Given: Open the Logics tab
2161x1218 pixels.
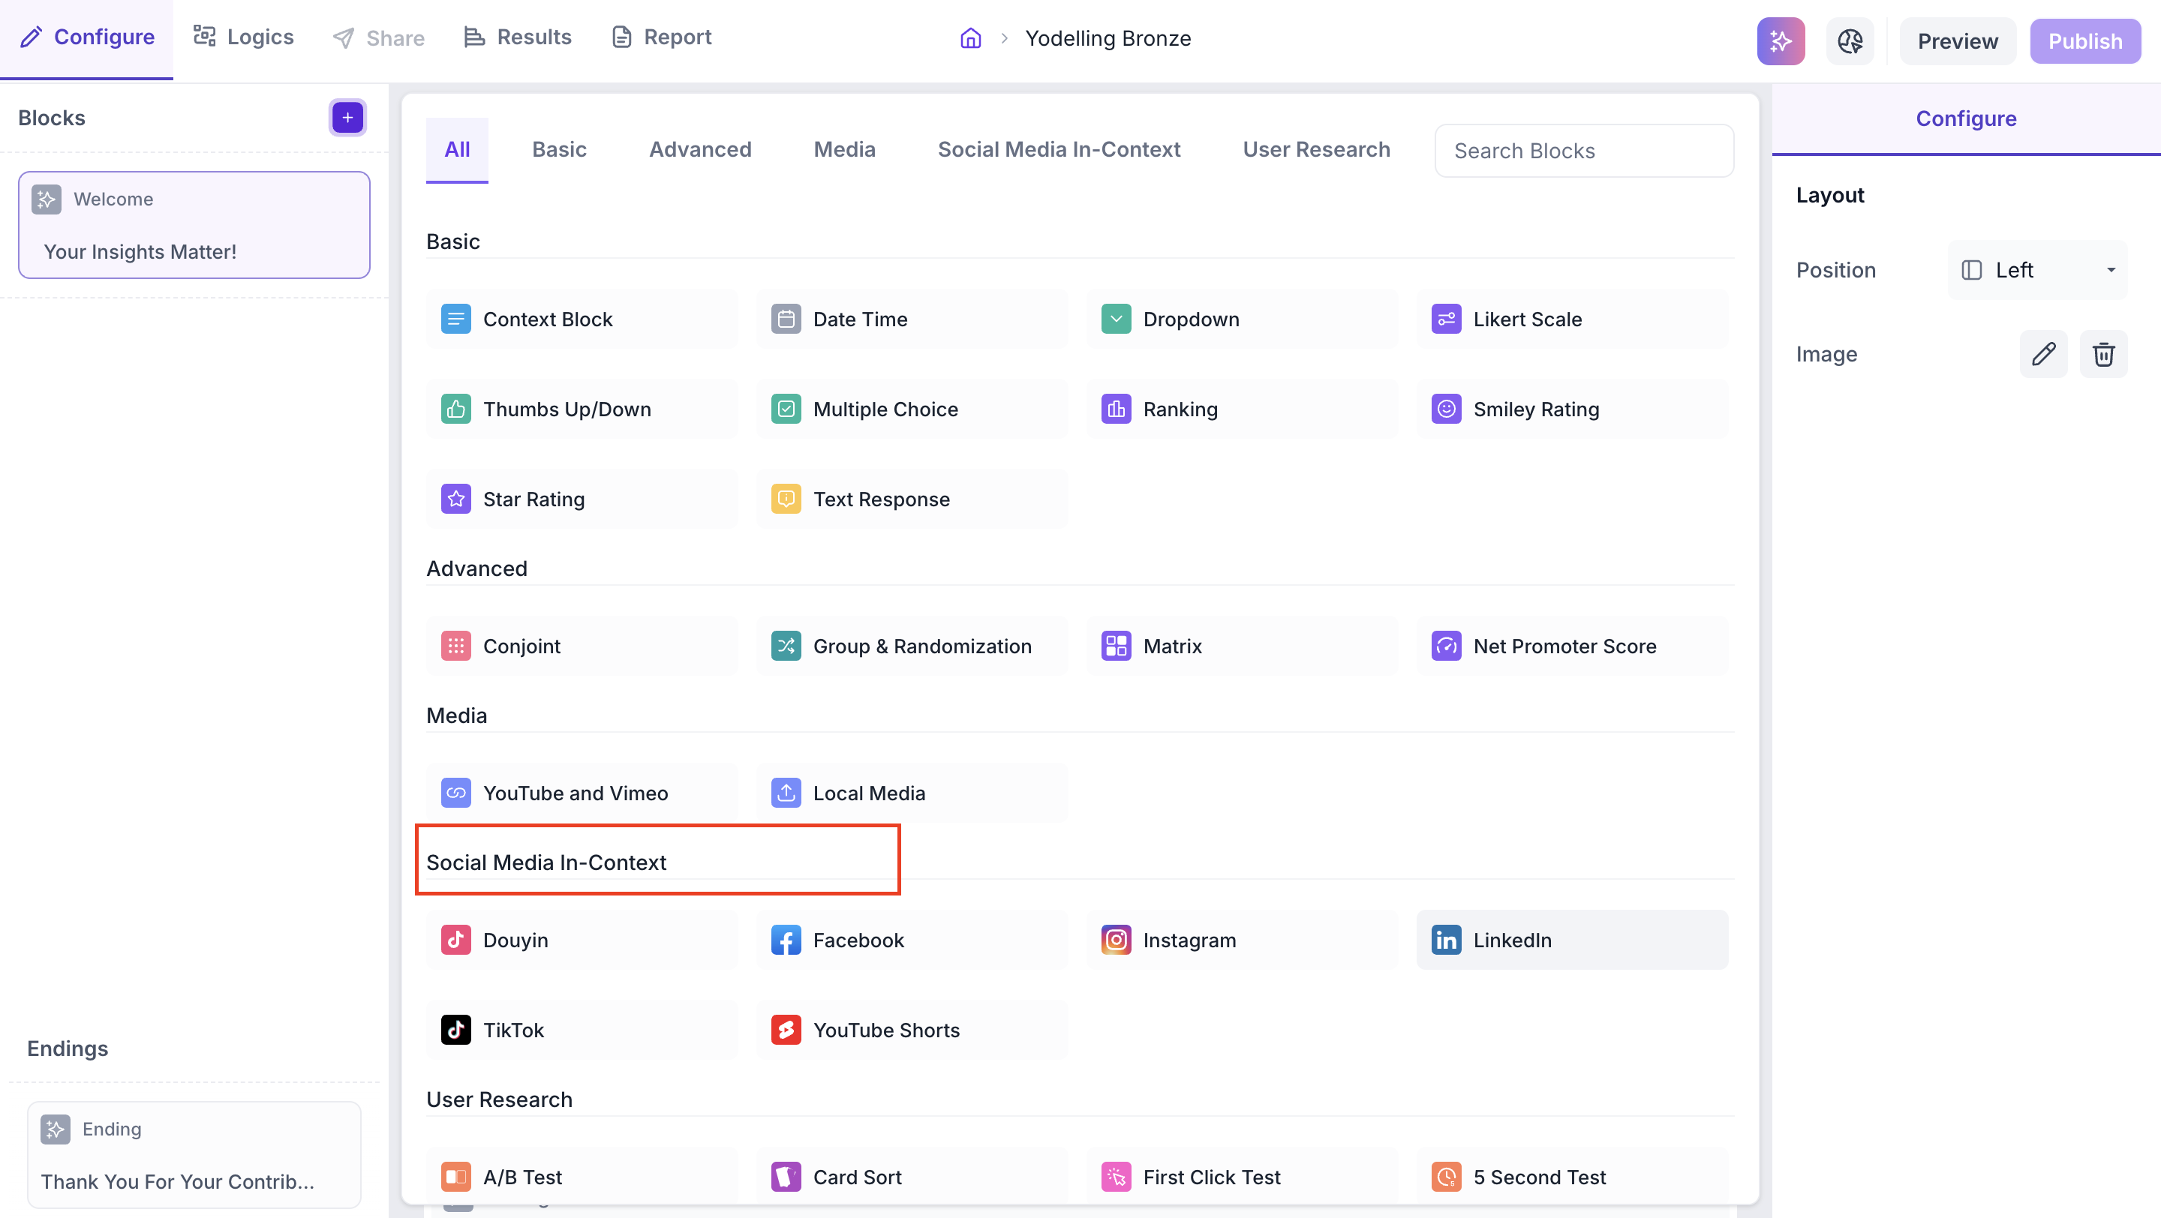Looking at the screenshot, I should click(243, 37).
